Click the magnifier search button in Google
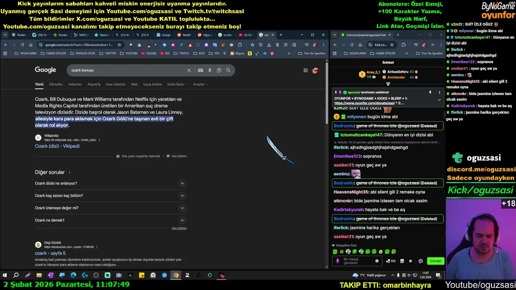Image resolution: width=516 pixels, height=290 pixels. (228, 70)
